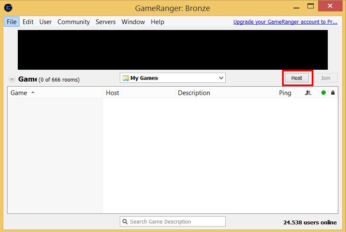
Task: Close the GameRanger window
Action: (330, 6)
